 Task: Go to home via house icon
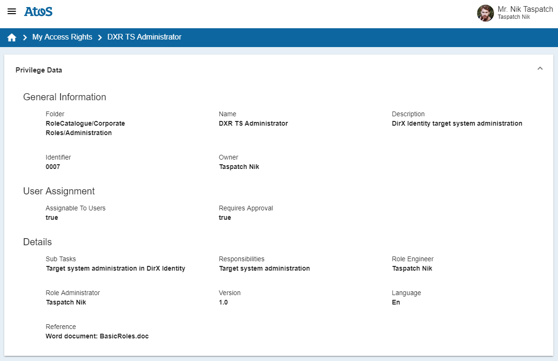click(12, 38)
